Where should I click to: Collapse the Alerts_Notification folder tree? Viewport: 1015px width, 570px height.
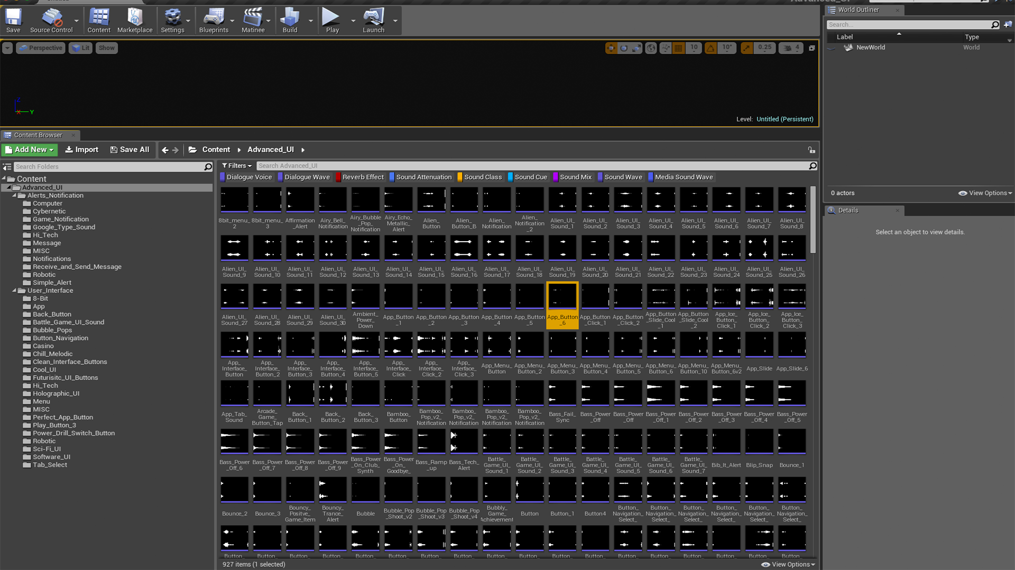click(14, 195)
